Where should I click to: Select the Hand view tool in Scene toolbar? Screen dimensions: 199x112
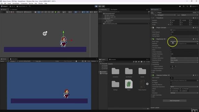click(35, 12)
